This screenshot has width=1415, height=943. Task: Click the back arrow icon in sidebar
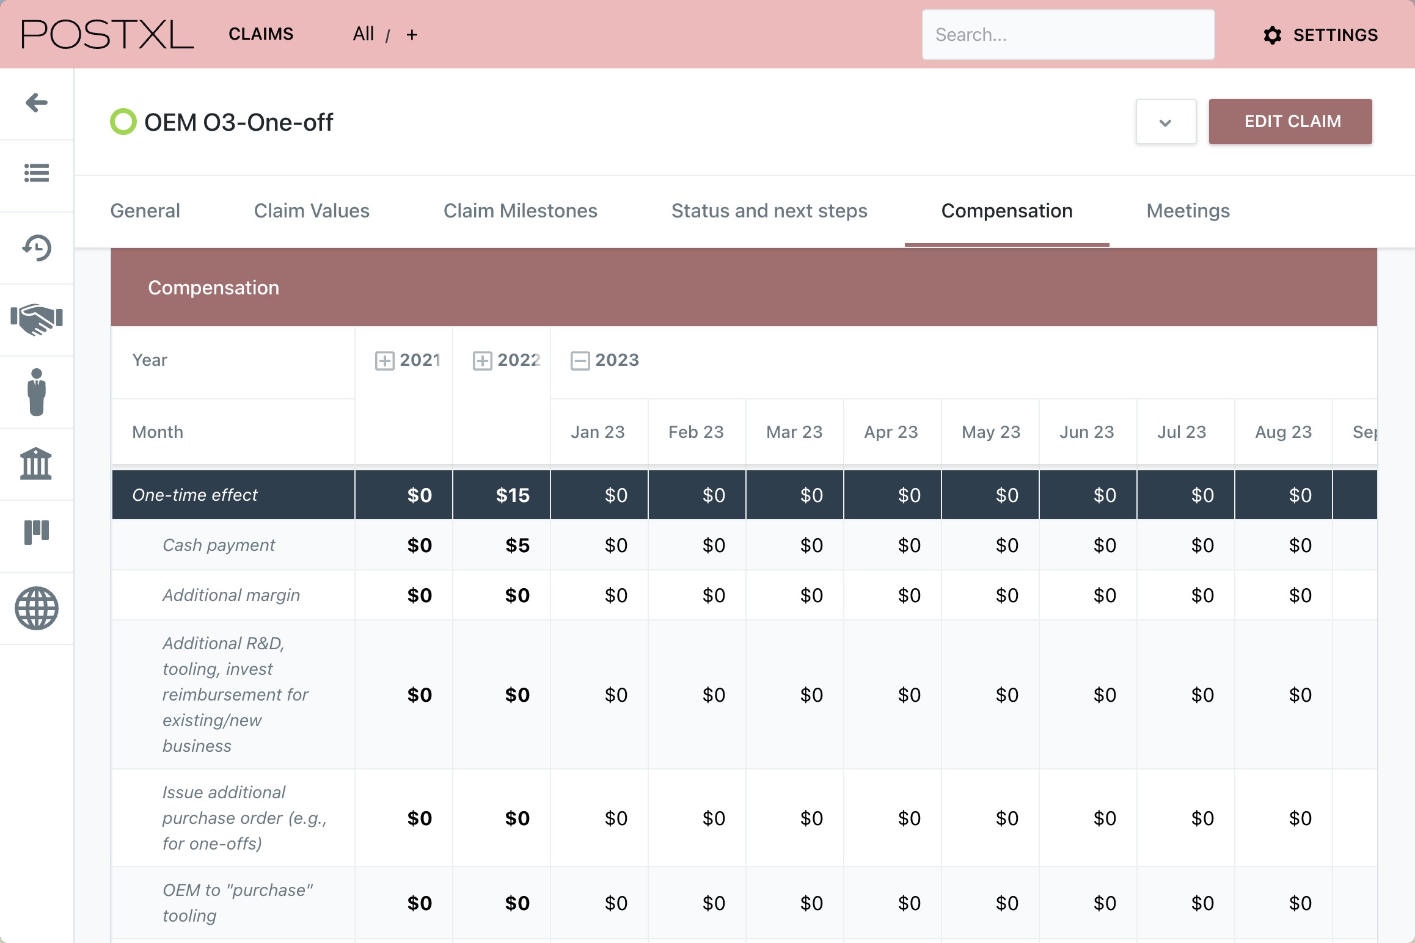37,103
